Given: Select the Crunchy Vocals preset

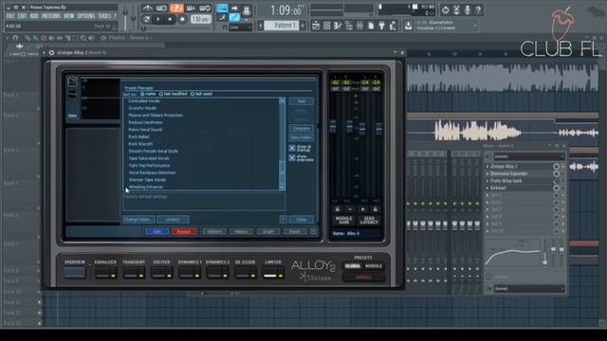Looking at the screenshot, I should pyautogui.click(x=142, y=108).
